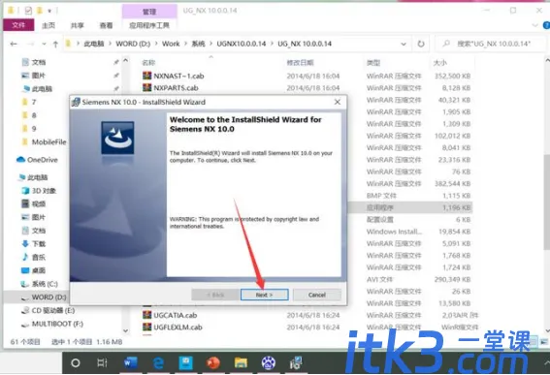The width and height of the screenshot is (550, 375).
Task: Expand the address bar history dropdown
Action: tap(404, 44)
